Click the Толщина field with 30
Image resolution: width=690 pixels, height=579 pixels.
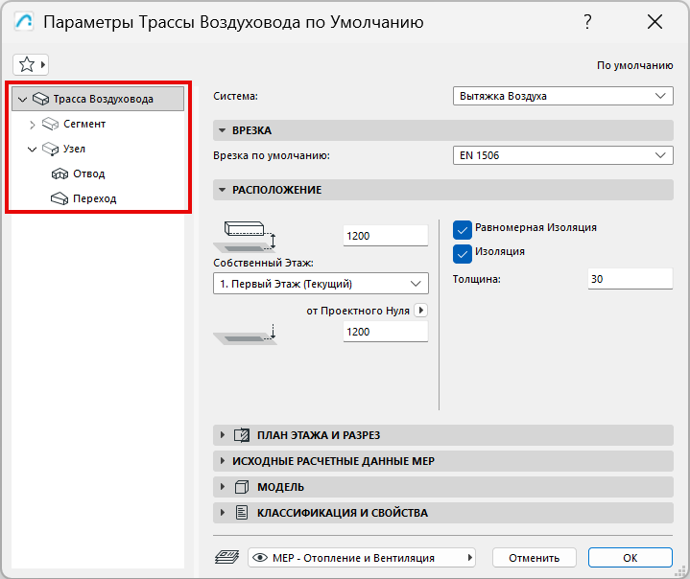[631, 279]
